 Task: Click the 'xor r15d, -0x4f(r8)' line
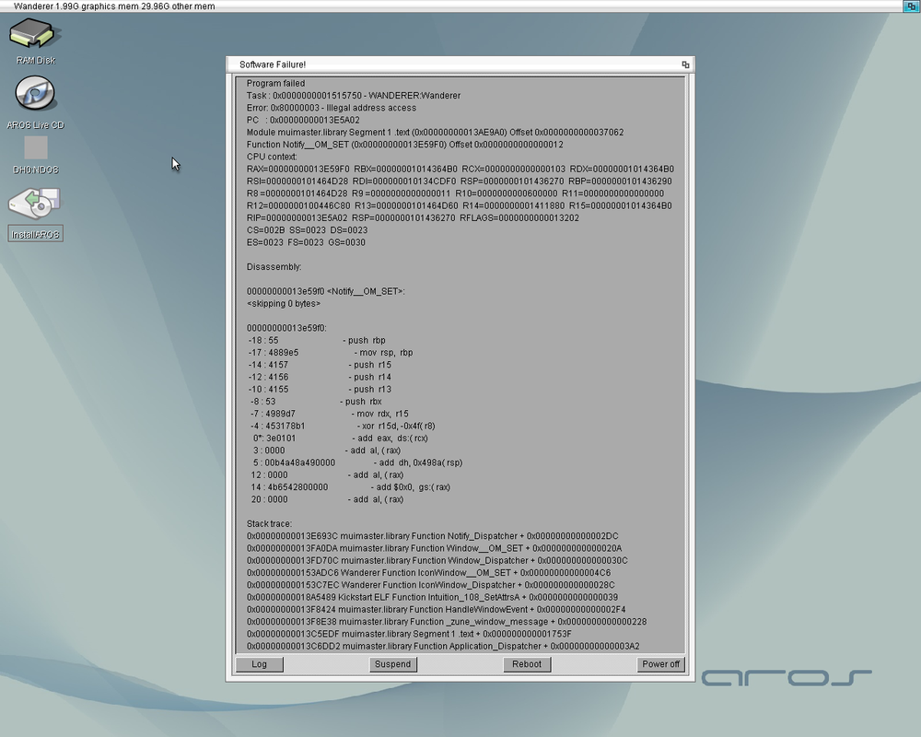coord(343,427)
